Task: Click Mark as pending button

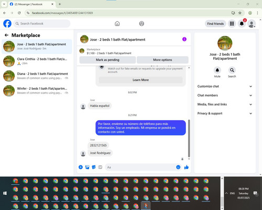Action: [107, 60]
